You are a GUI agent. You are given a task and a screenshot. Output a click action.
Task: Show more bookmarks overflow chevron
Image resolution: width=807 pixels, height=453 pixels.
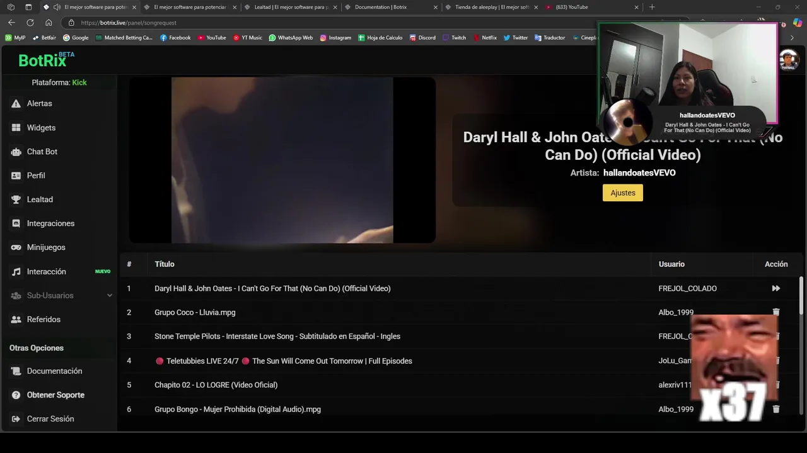[792, 38]
